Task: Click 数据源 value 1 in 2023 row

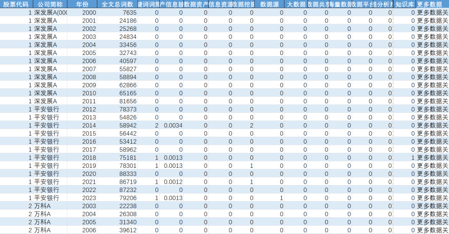Action: click(x=269, y=198)
